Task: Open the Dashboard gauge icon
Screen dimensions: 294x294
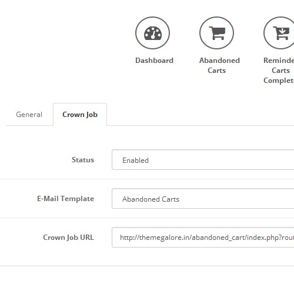Action: (152, 33)
